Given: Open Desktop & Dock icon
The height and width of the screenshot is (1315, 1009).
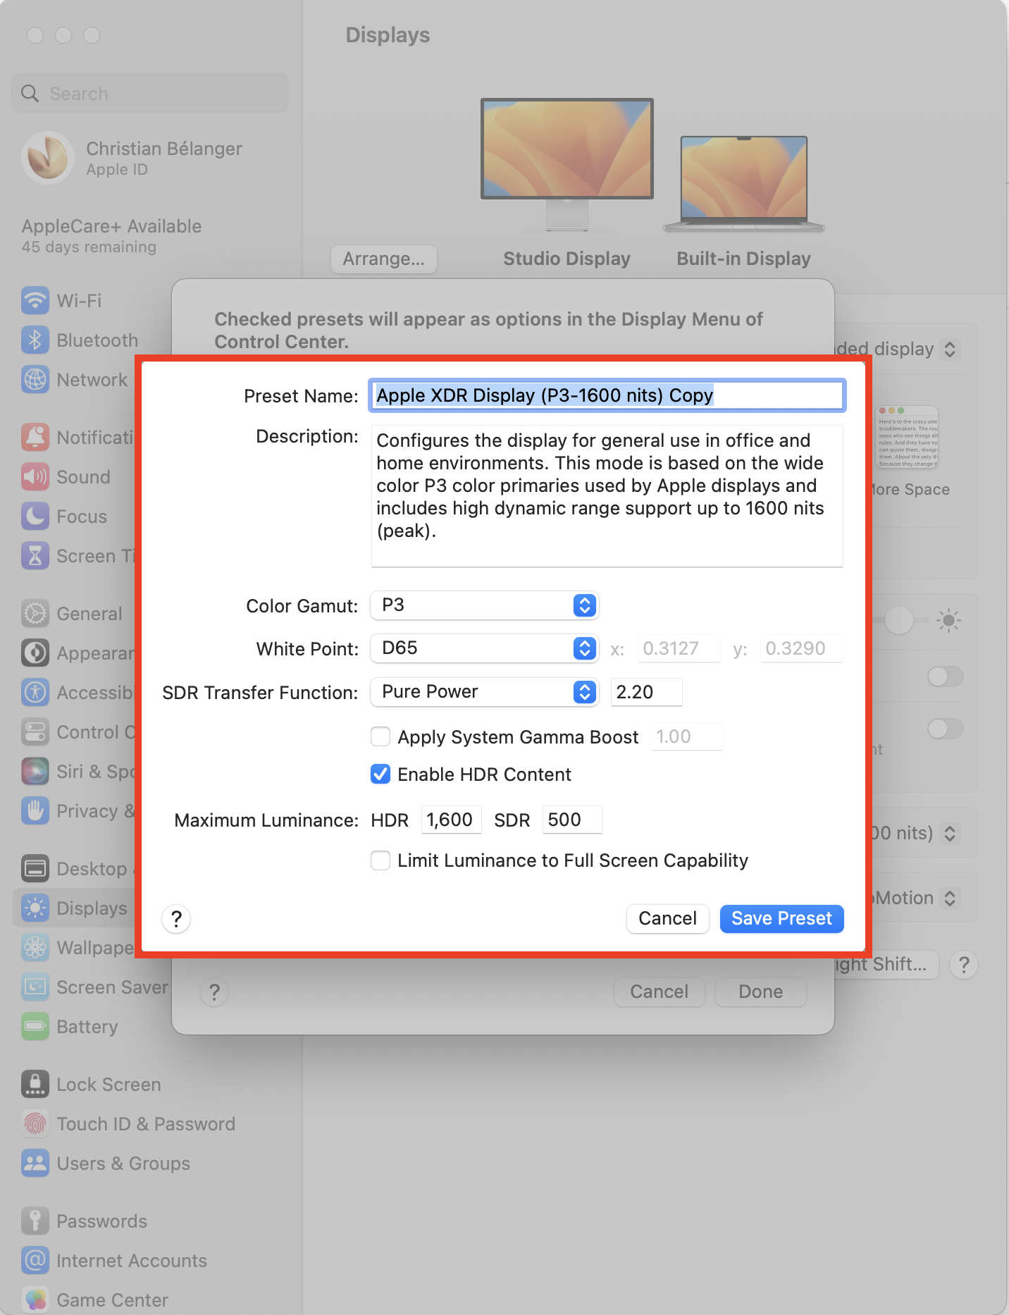Looking at the screenshot, I should click(x=35, y=868).
